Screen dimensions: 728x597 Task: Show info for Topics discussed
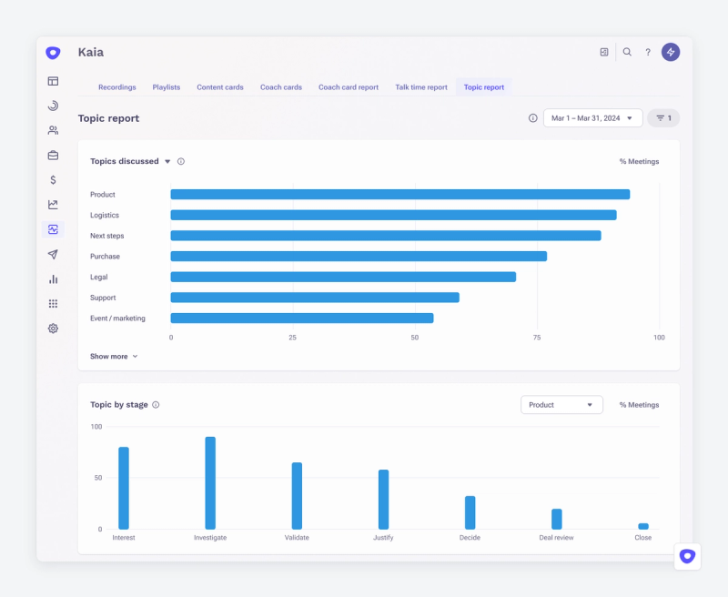tap(181, 162)
